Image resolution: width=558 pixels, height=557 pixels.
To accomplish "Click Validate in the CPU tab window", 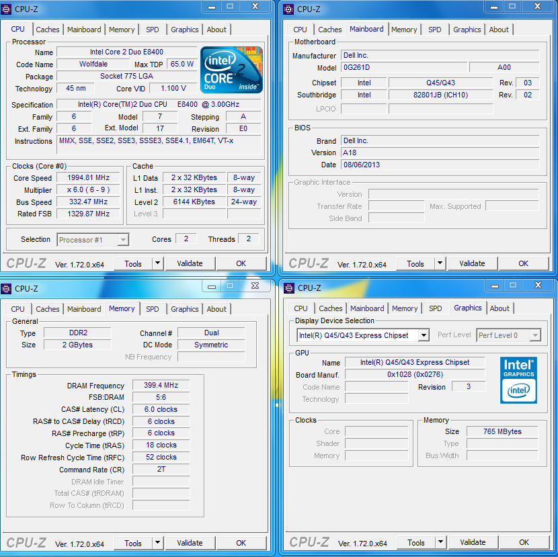I will (x=190, y=263).
